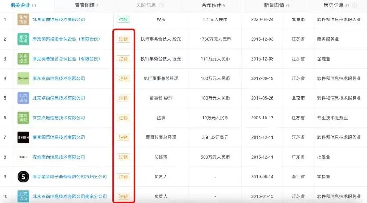Select the 董事长,经理 cell
367x203 pixels.
[161, 98]
